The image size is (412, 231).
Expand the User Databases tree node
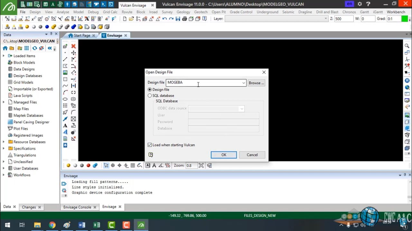(x=4, y=168)
